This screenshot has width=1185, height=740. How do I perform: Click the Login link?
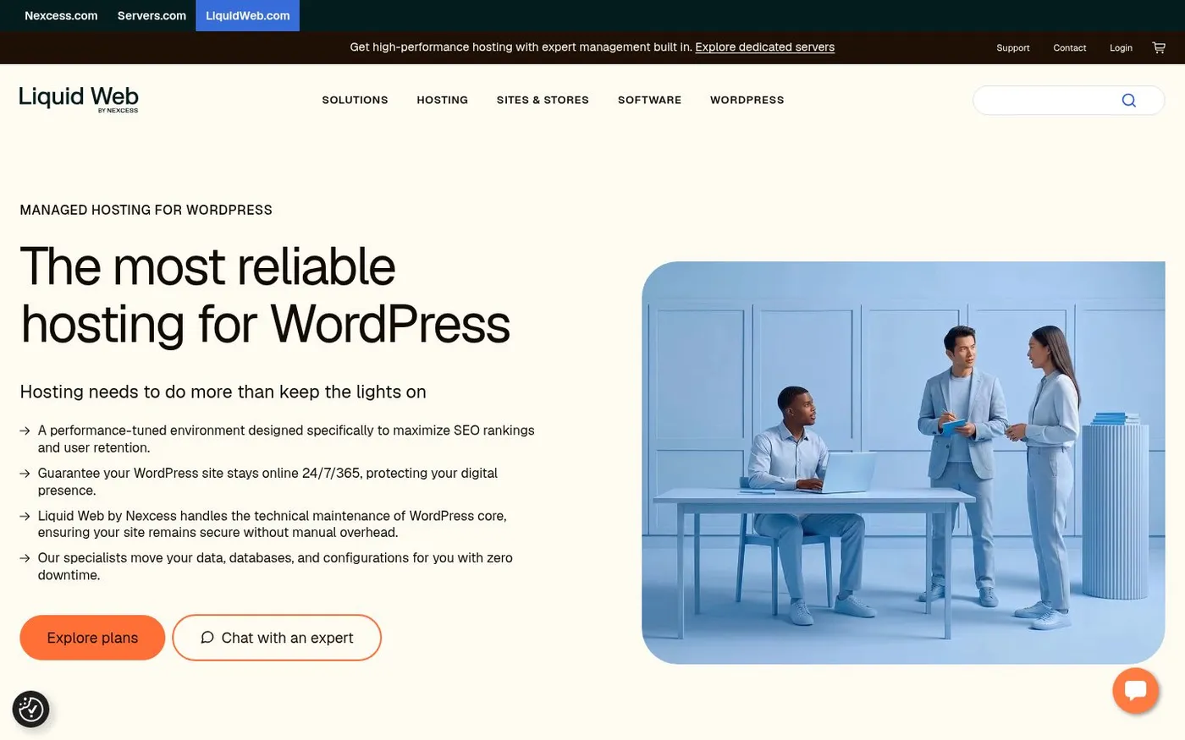1121,48
